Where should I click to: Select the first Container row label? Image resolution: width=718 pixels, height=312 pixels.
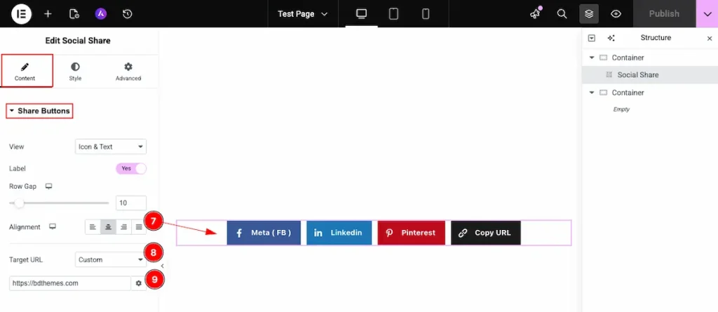(x=628, y=57)
